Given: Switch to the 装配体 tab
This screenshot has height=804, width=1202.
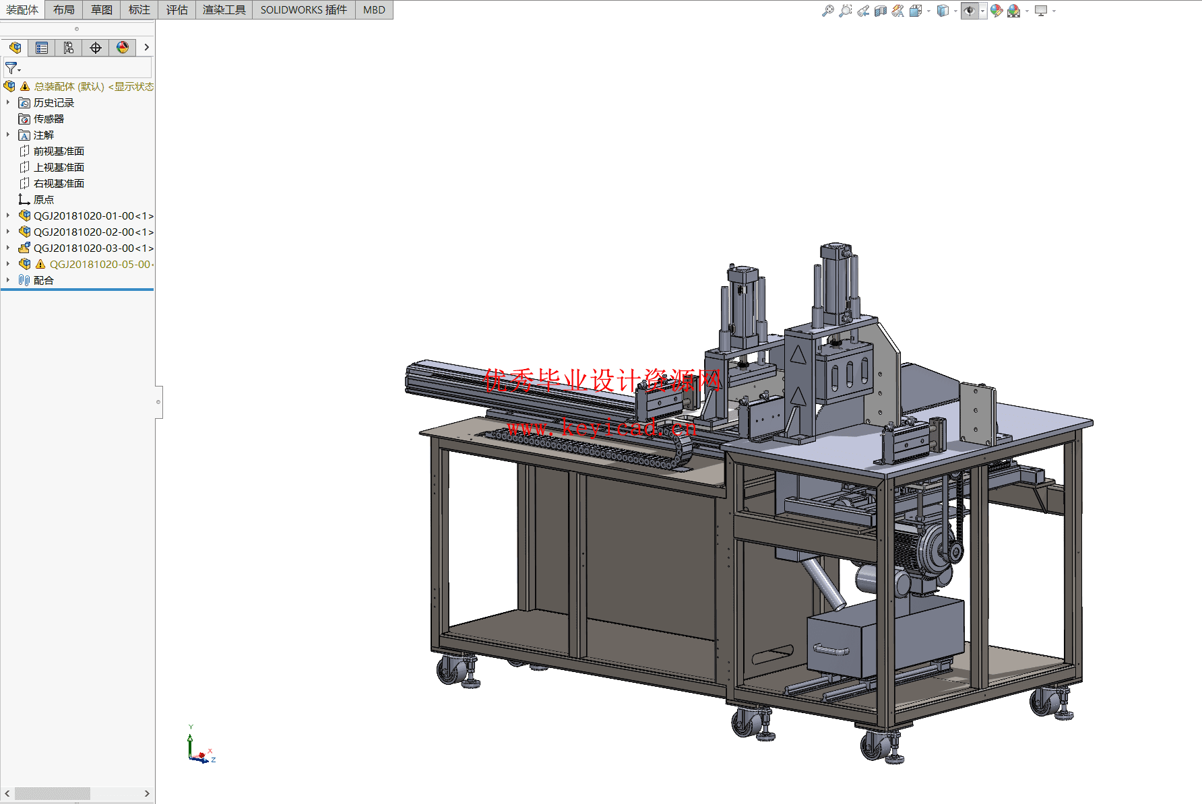Looking at the screenshot, I should 22,9.
